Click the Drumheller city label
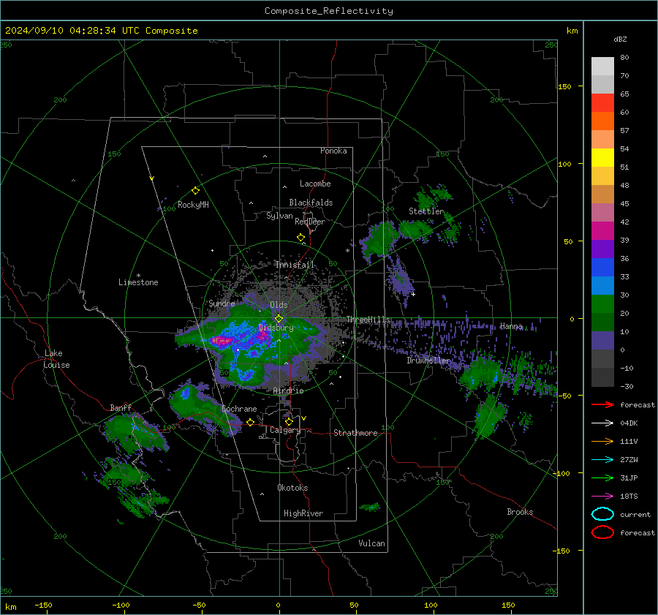 [428, 361]
